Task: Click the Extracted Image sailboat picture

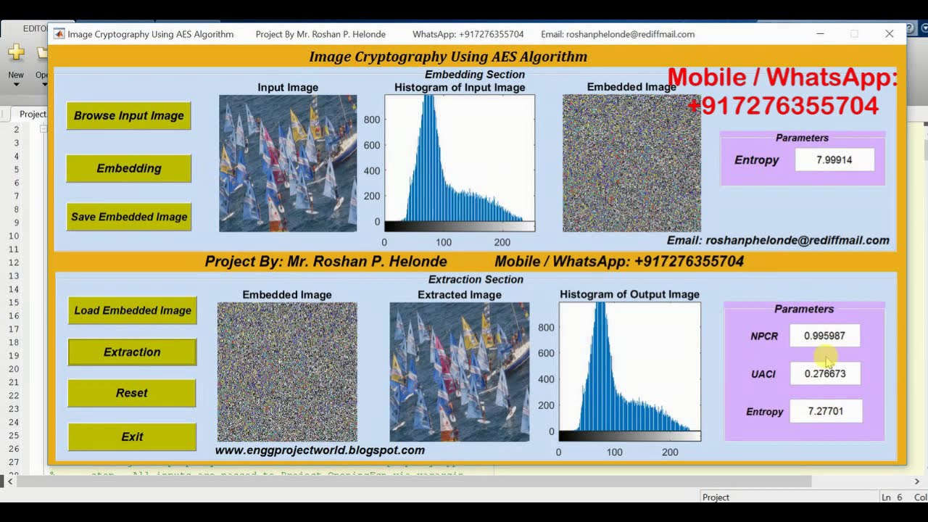Action: click(460, 372)
